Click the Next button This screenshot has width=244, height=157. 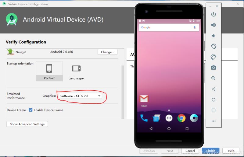click(x=170, y=151)
